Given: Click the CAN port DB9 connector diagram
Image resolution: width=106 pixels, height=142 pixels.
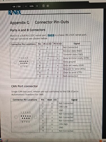Looking at the screenshot, I should click(x=25, y=117).
